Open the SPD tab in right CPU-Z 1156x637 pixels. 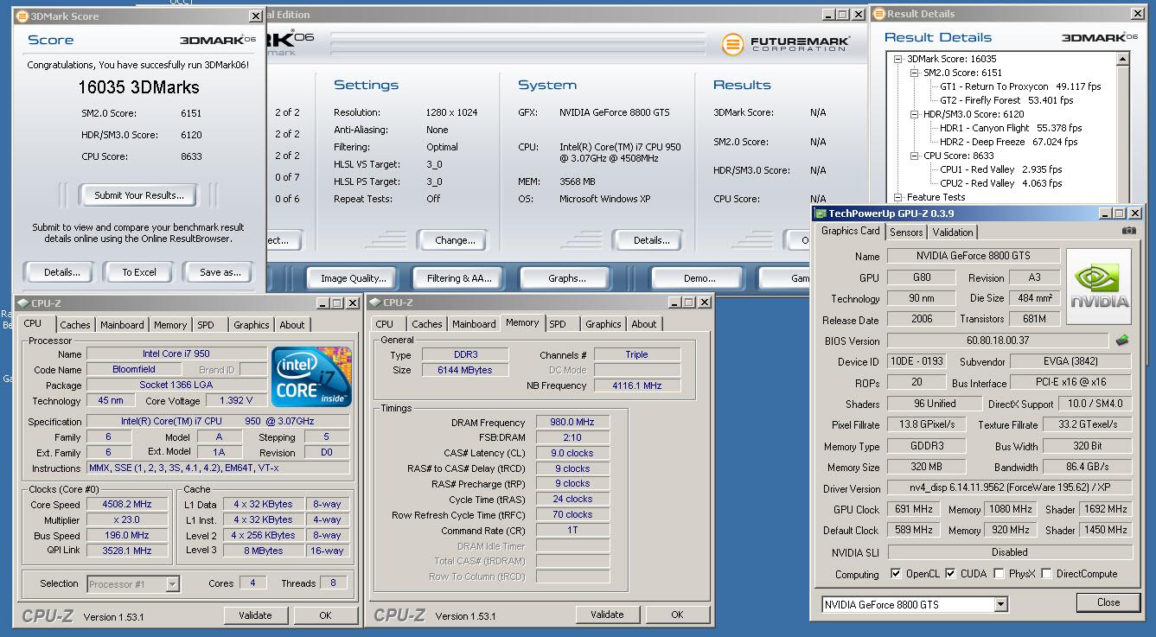click(x=558, y=324)
